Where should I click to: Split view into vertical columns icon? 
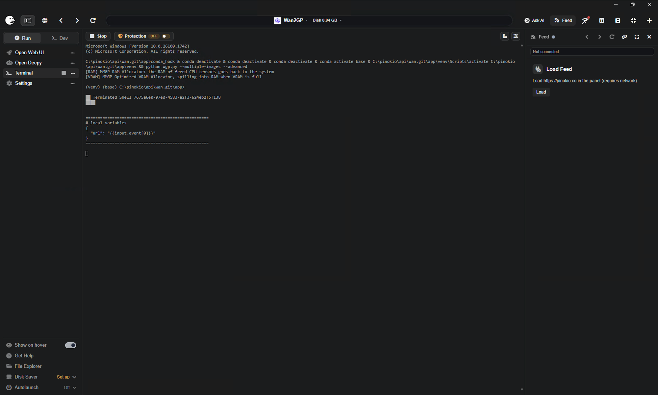click(602, 20)
